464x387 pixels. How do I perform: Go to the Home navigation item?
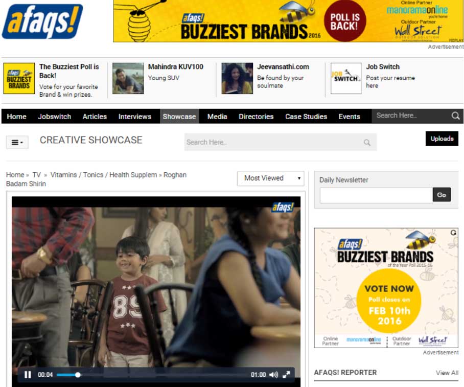pyautogui.click(x=16, y=117)
